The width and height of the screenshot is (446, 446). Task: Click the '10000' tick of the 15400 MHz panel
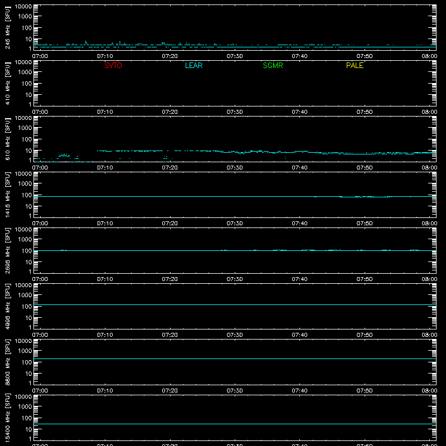point(23,397)
